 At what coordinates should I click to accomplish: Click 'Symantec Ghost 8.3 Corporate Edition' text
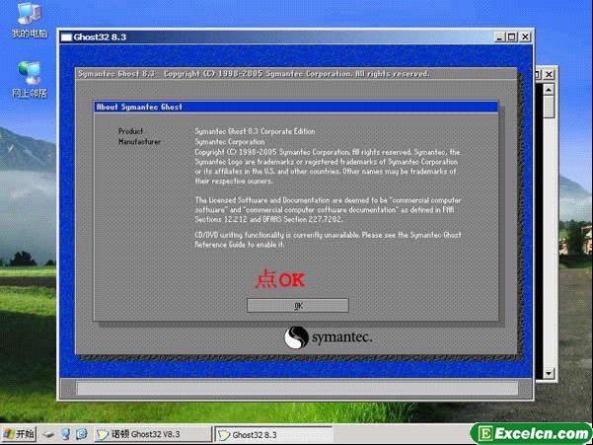tap(255, 131)
